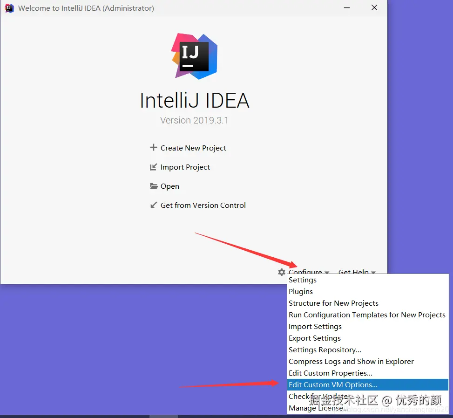Image resolution: width=453 pixels, height=418 pixels.
Task: Open Settings Repository... entry
Action: coord(367,350)
